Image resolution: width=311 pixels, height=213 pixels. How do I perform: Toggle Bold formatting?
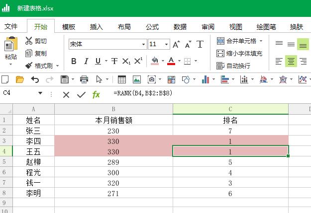[x=74, y=61]
